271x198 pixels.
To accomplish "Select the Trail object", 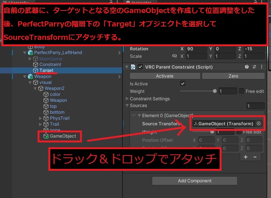I will (x=54, y=124).
